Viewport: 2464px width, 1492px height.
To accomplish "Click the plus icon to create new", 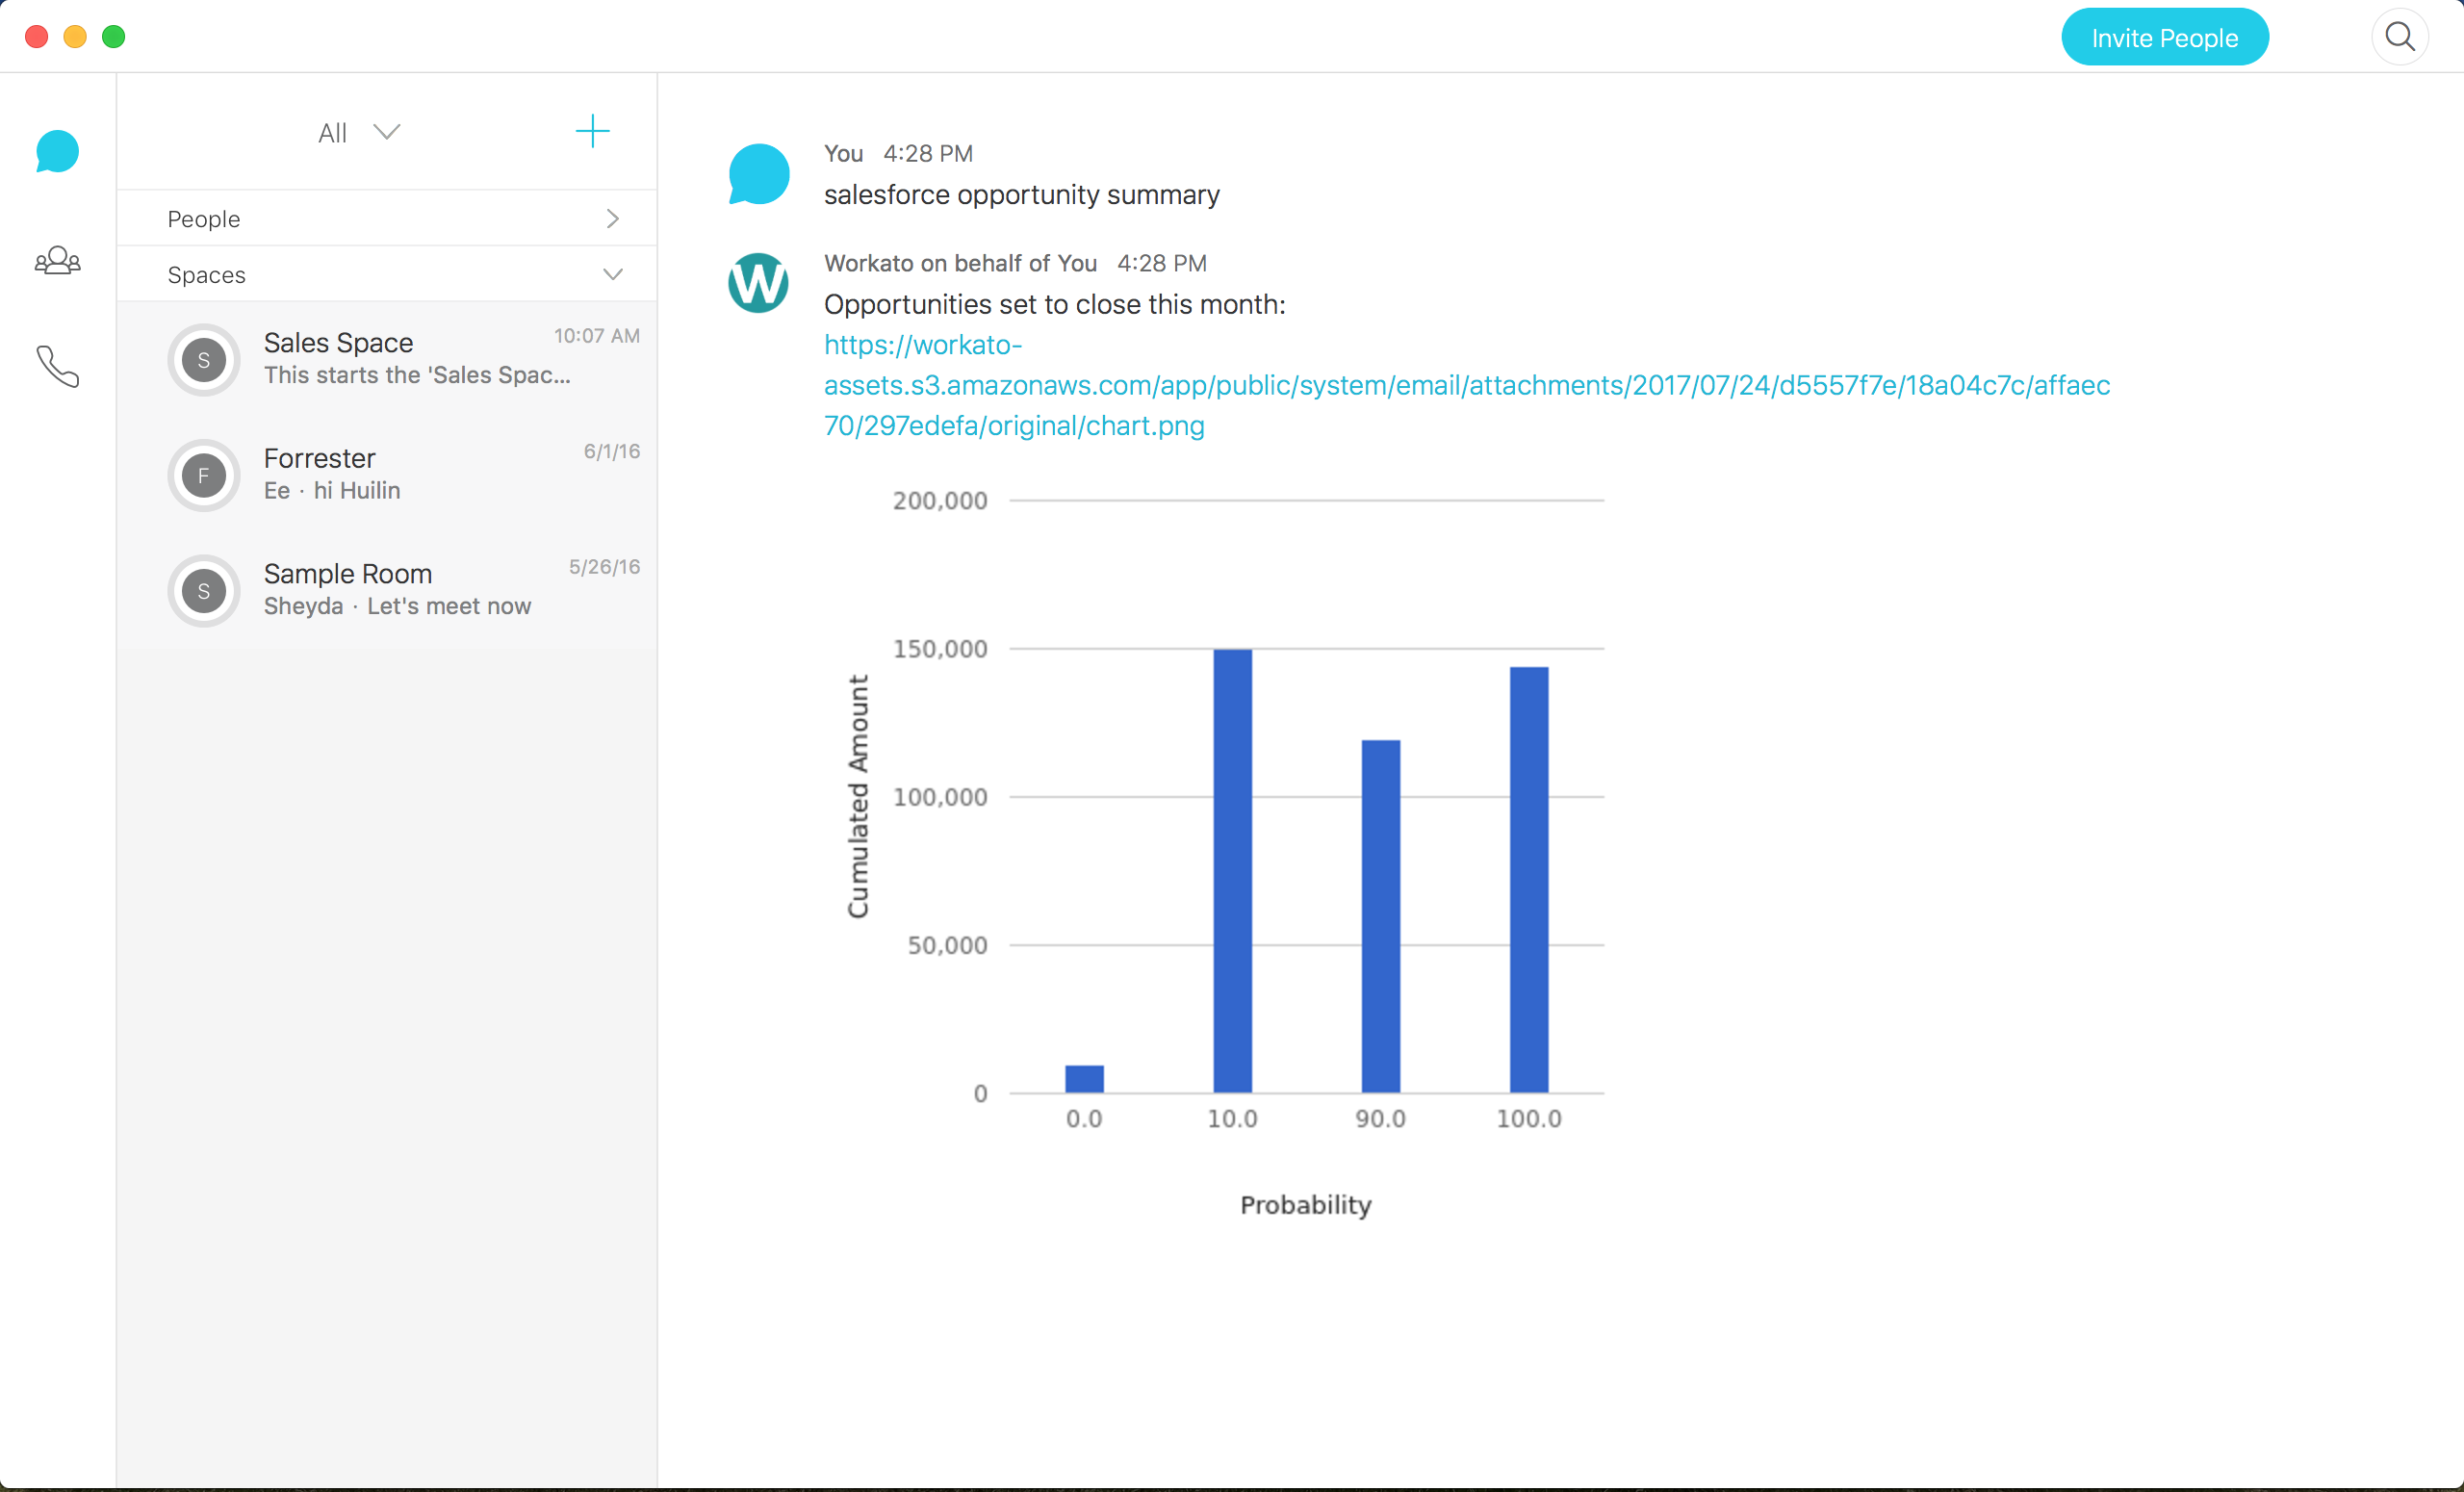I will point(592,131).
